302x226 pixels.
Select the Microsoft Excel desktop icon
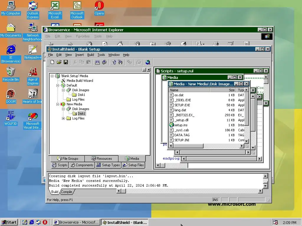coord(55,10)
